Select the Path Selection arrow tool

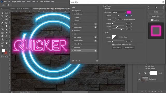pos(6,40)
